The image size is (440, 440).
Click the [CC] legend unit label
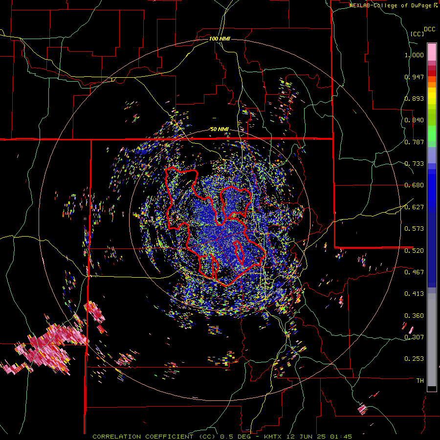point(417,34)
